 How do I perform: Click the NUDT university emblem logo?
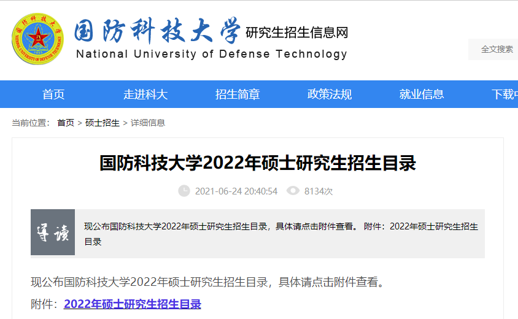pyautogui.click(x=37, y=39)
